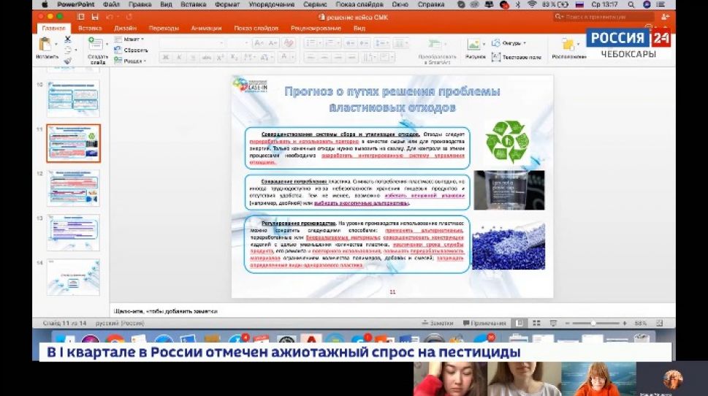The image size is (708, 396).
Task: Open the Справка menu in menu bar
Action: tap(431, 4)
